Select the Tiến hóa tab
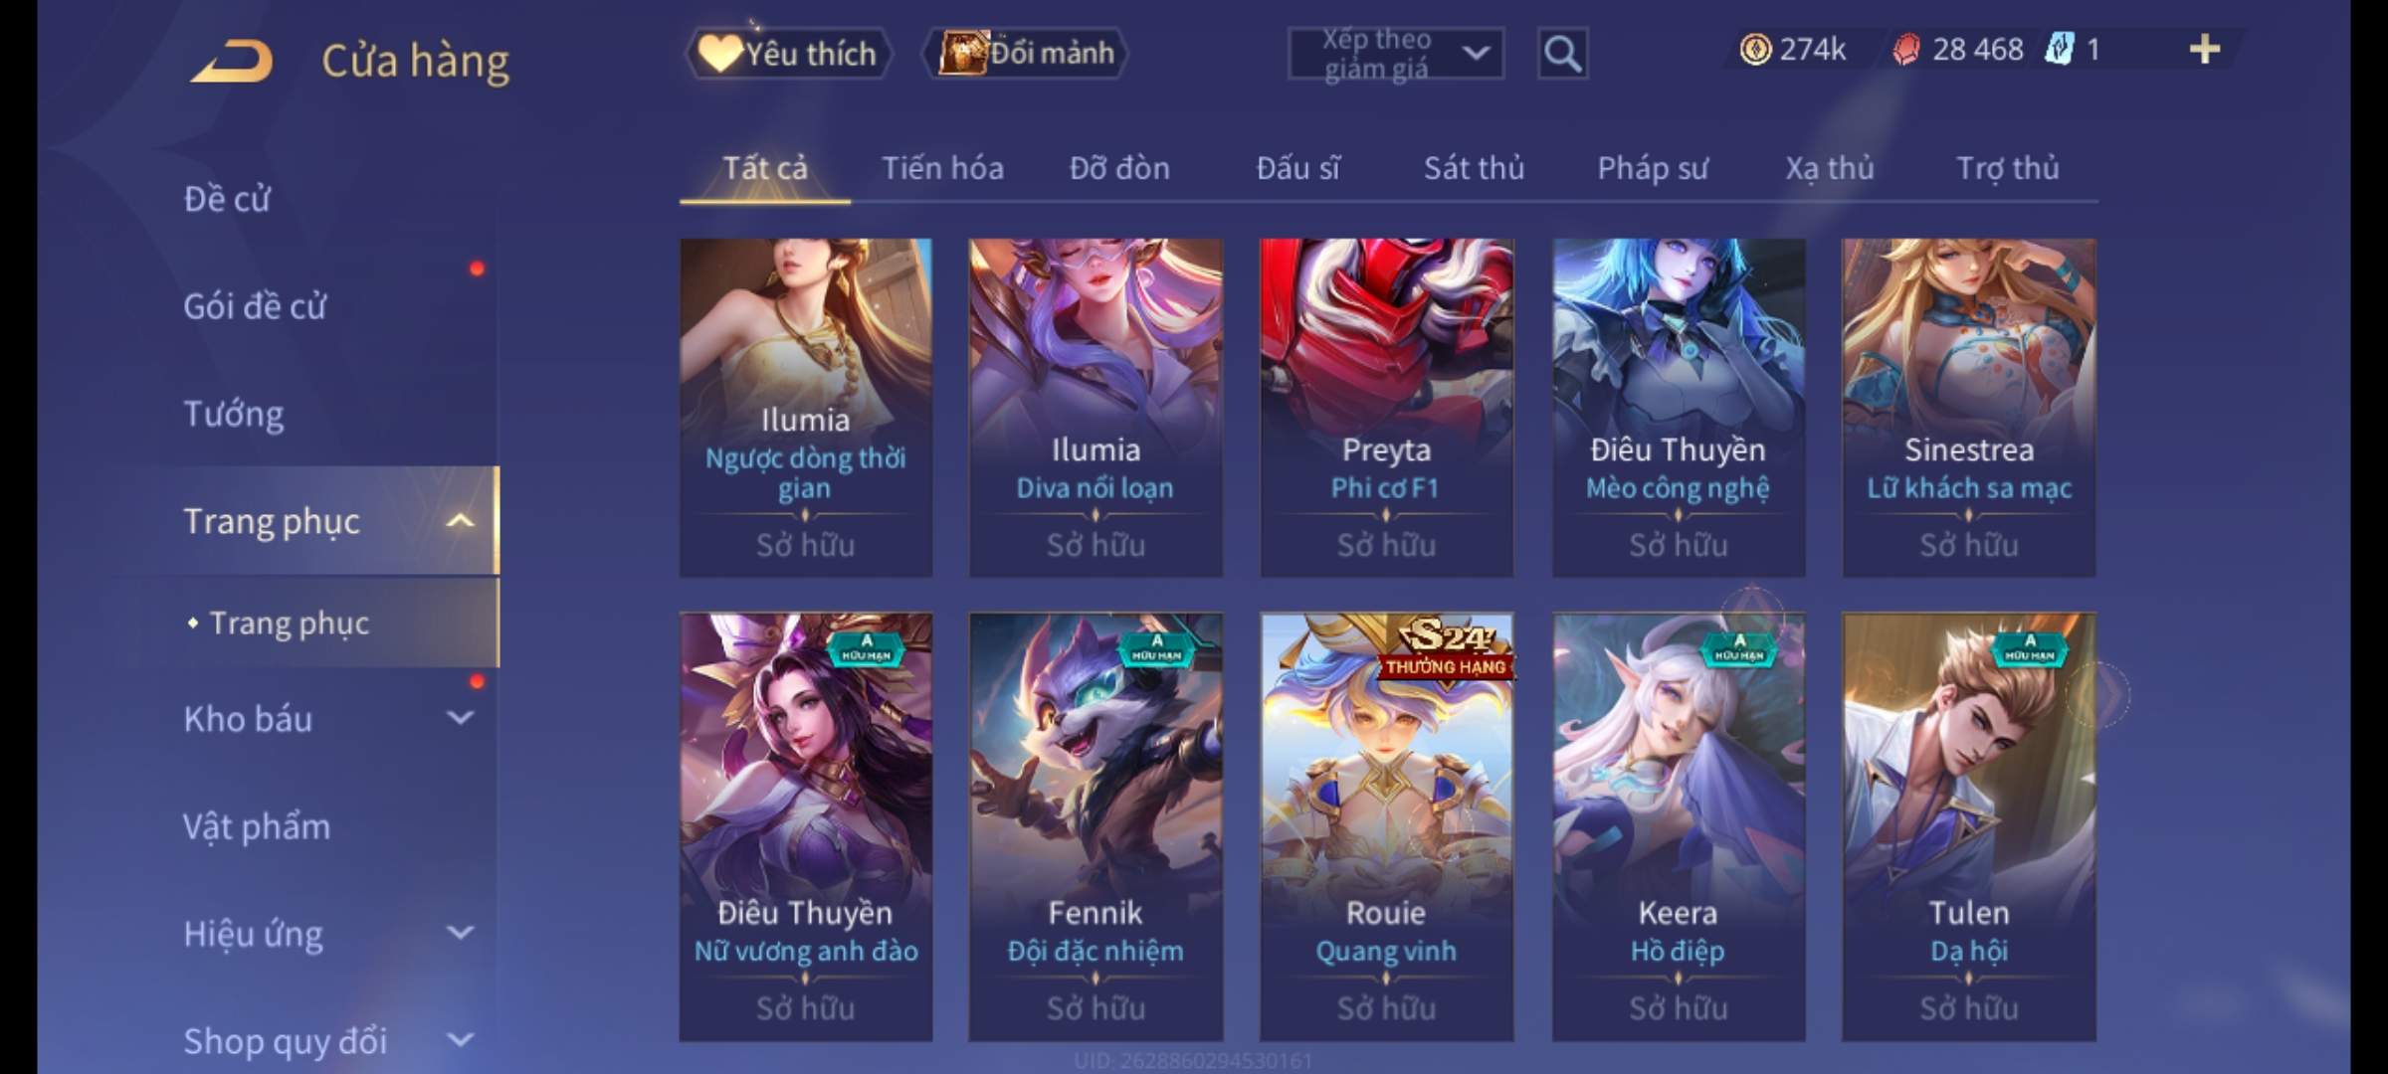This screenshot has height=1074, width=2388. coord(942,168)
